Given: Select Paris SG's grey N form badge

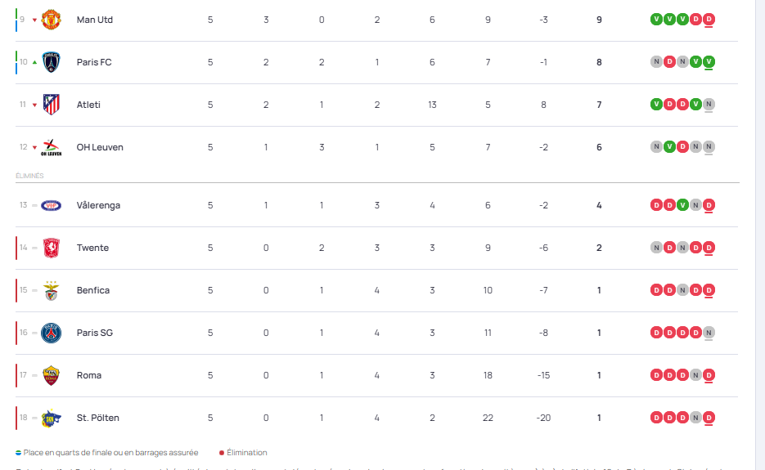Looking at the screenshot, I should coord(709,333).
